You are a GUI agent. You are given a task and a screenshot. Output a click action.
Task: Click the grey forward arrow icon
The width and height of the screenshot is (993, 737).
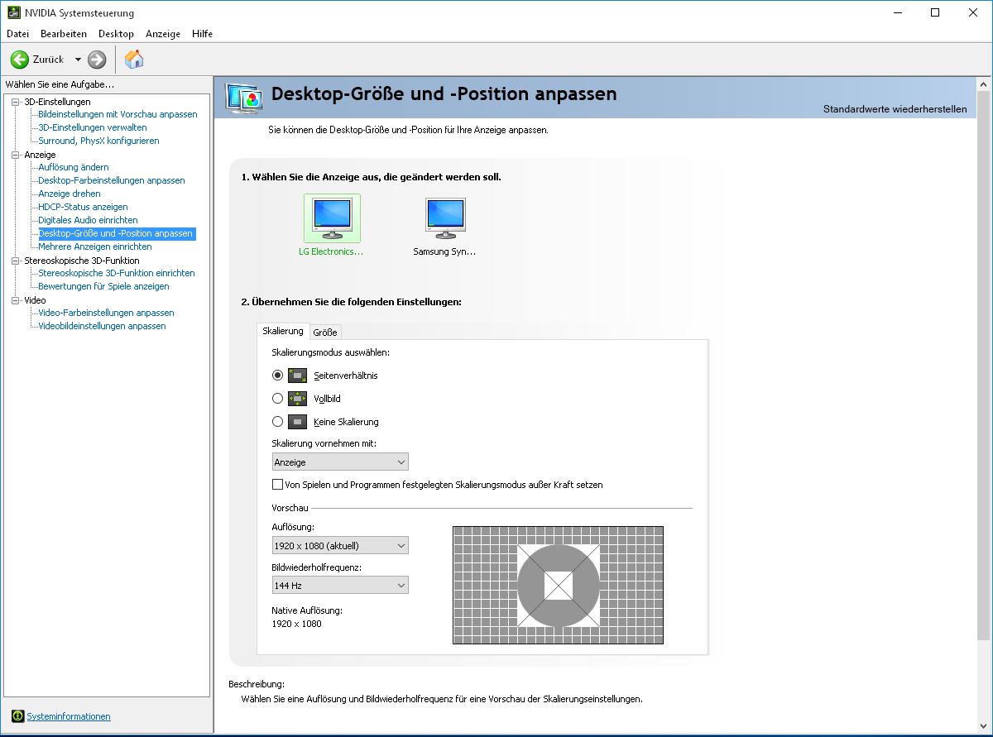pos(97,60)
